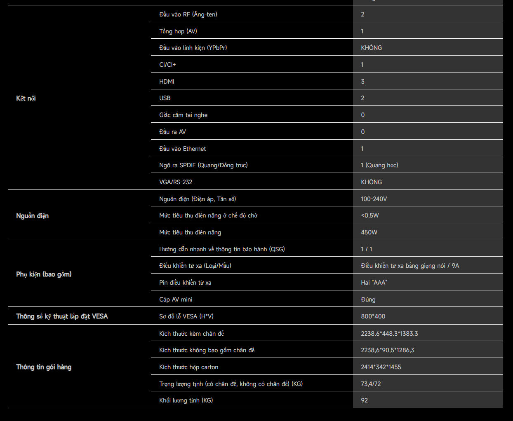
Task: Click the "2238.6*448.3*1383.3" dimension value
Action: 389,334
